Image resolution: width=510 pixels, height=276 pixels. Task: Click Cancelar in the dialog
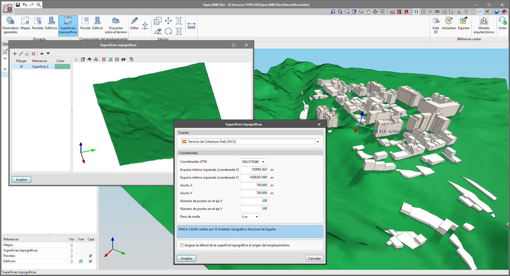point(314,258)
